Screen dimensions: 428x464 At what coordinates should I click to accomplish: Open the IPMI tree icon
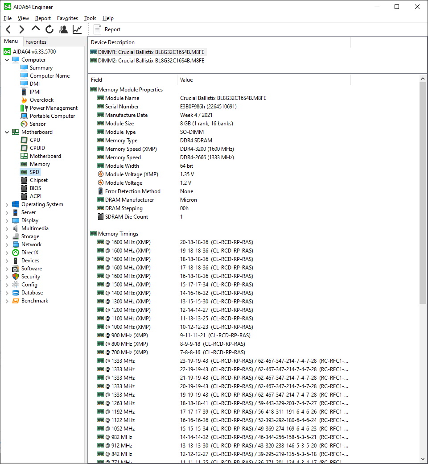point(24,92)
